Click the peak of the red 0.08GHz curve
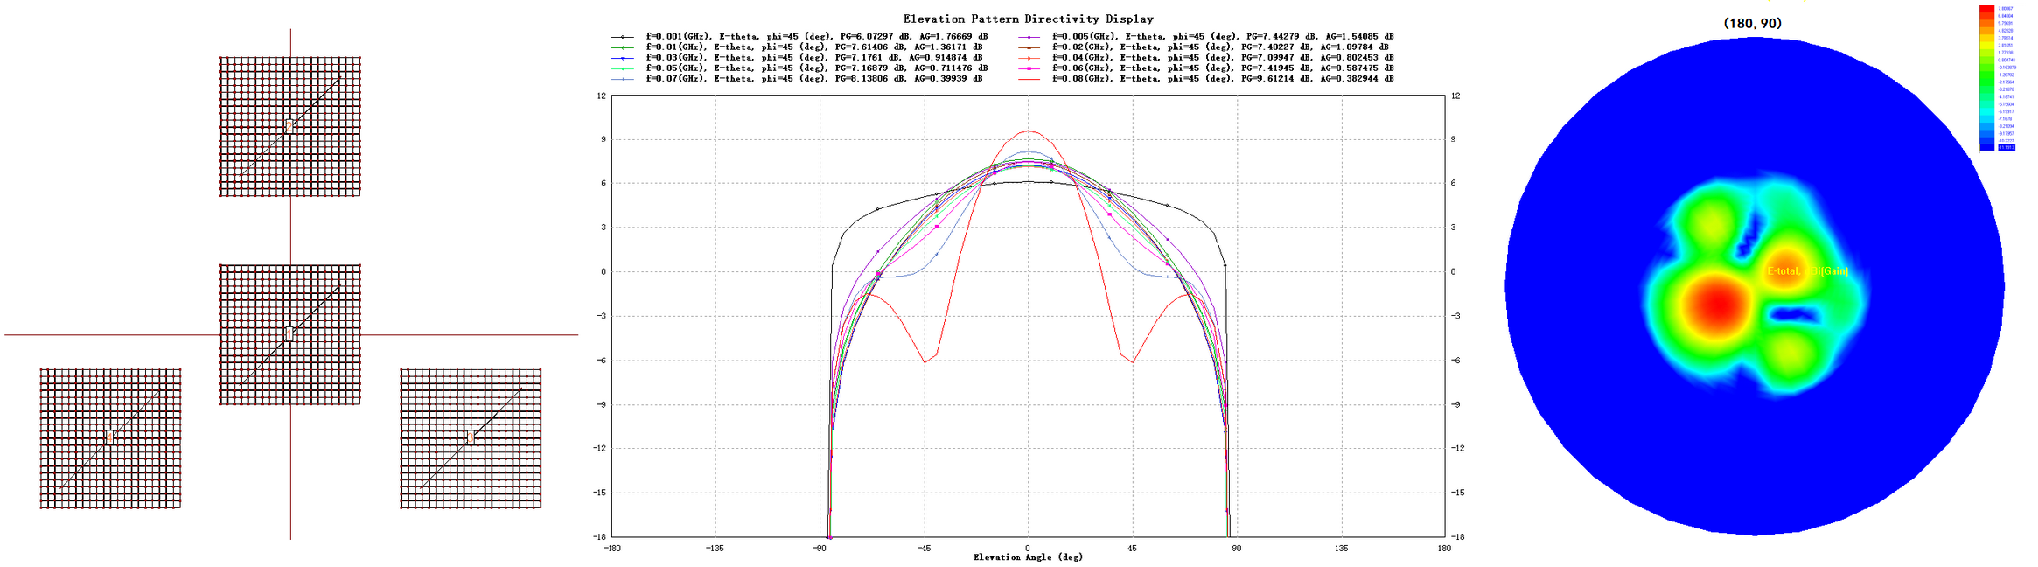 click(1028, 131)
